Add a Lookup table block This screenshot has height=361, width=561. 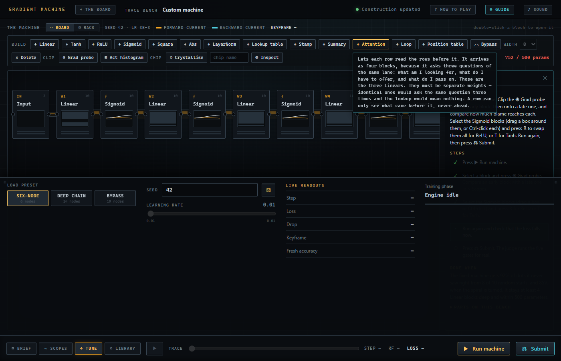(x=265, y=45)
